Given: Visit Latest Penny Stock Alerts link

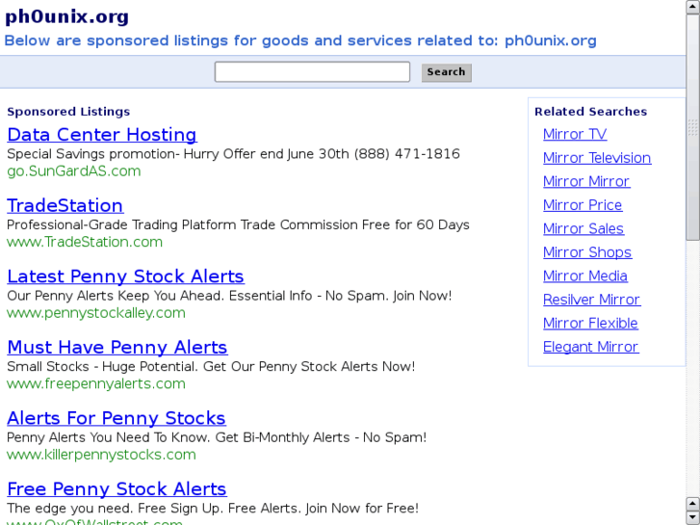Looking at the screenshot, I should [125, 276].
